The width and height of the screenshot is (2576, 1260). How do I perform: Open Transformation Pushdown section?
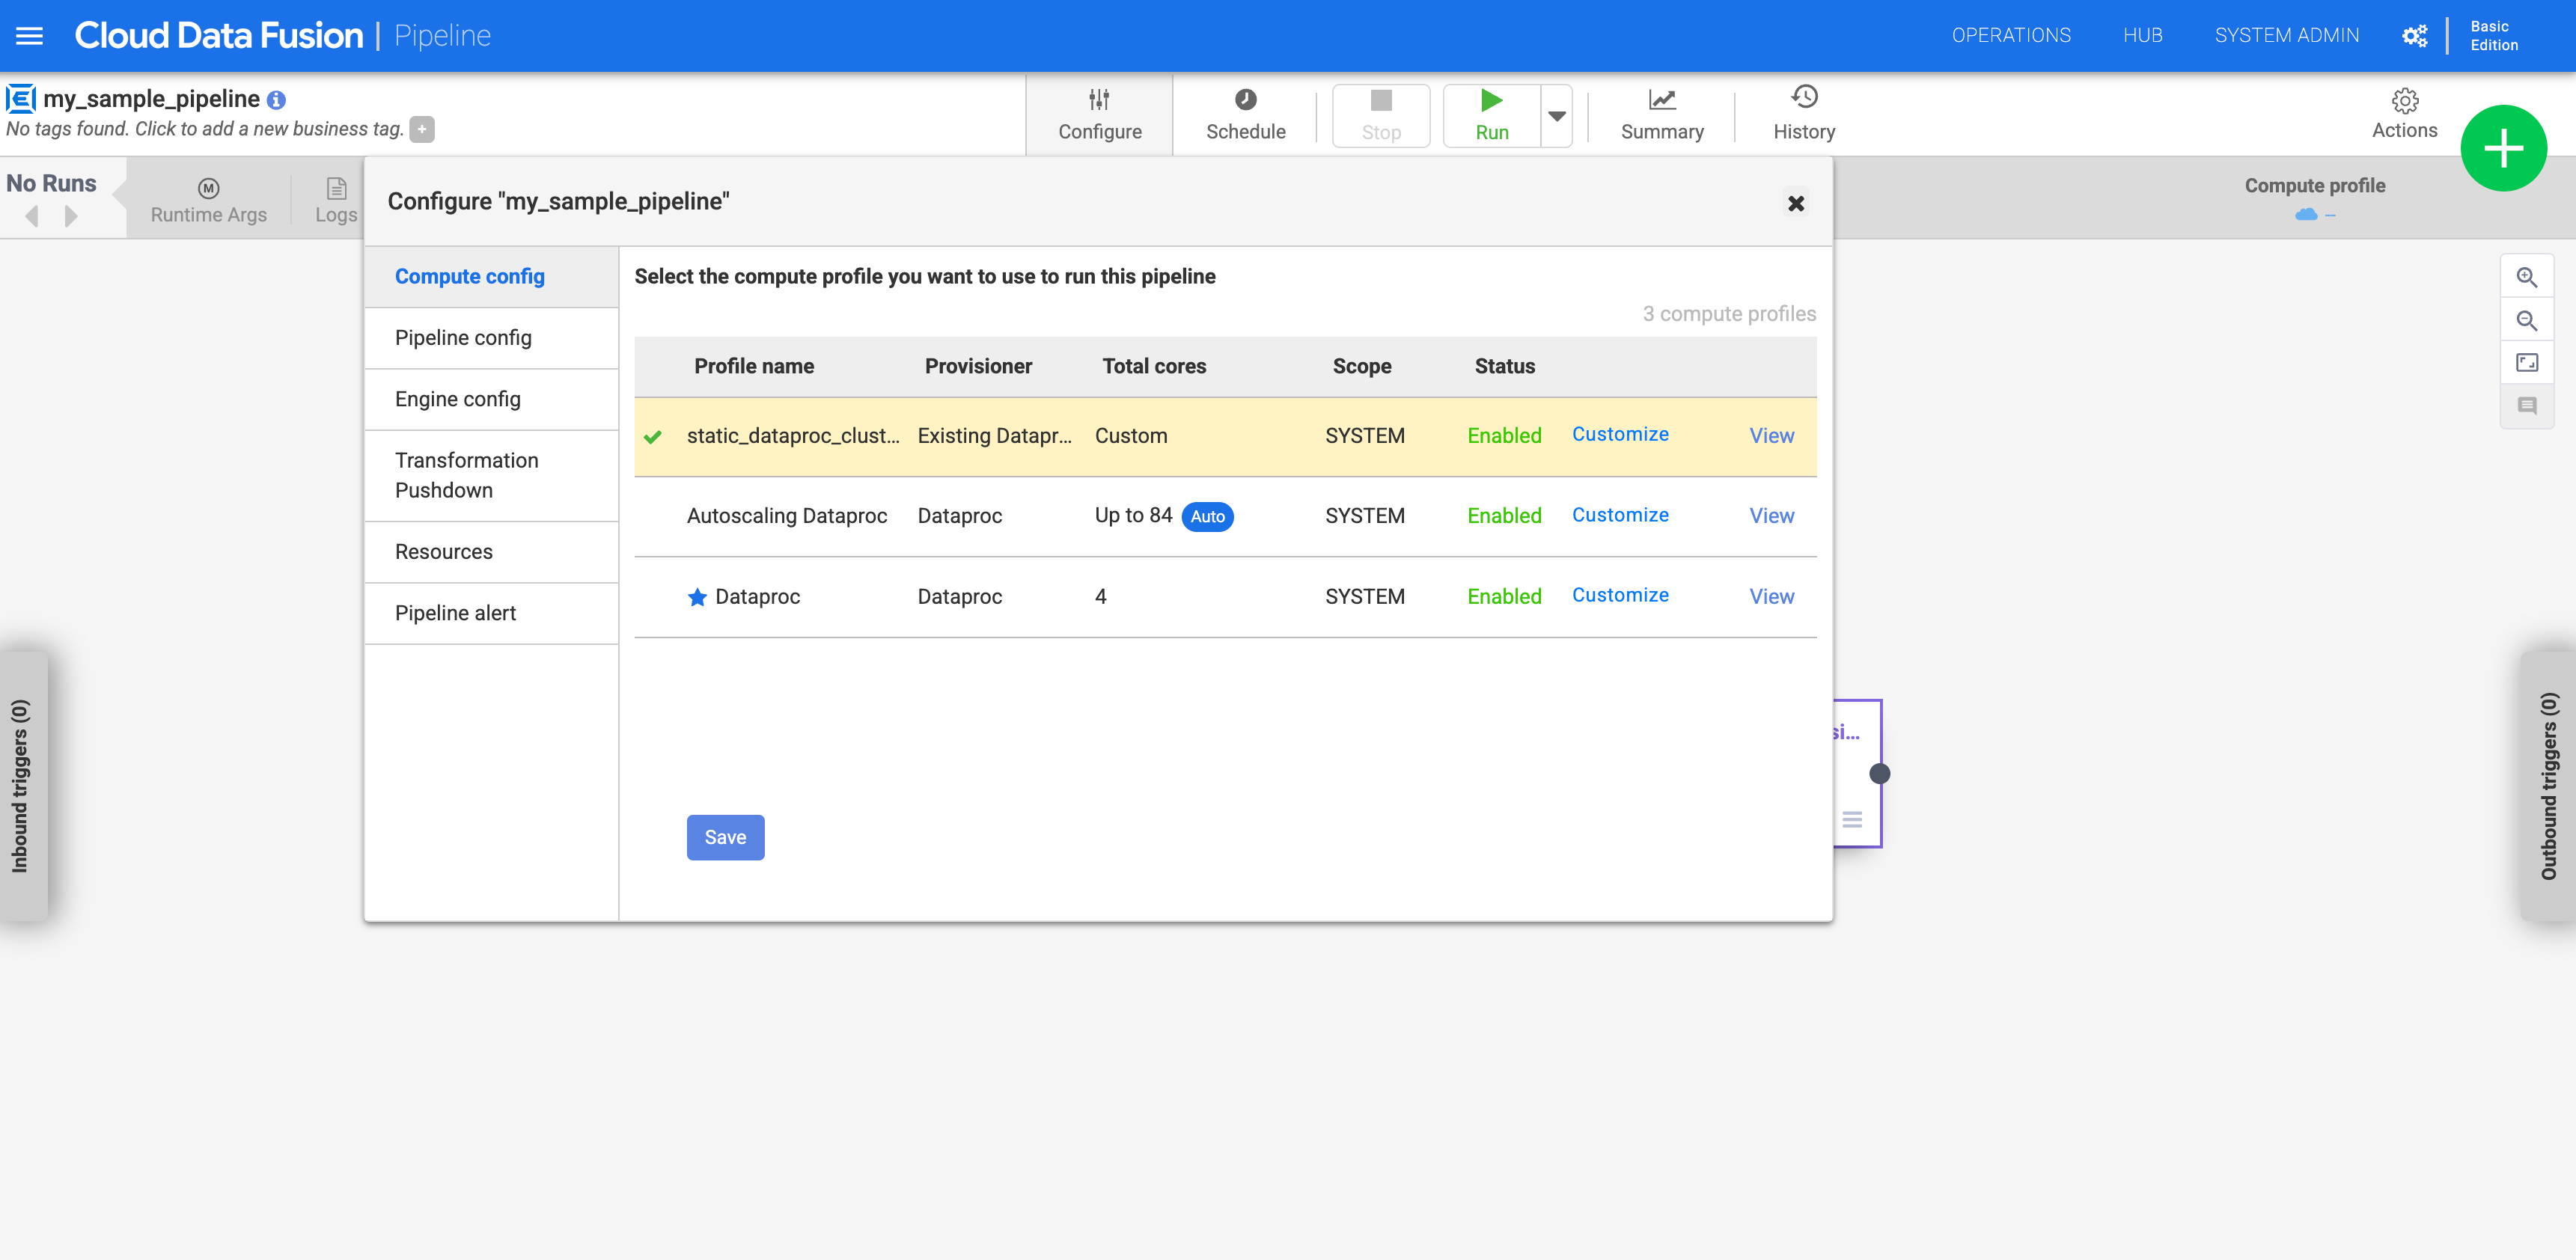click(466, 475)
